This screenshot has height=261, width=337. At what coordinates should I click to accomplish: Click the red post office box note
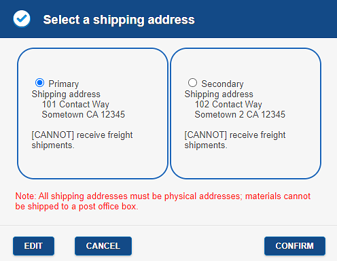pos(162,201)
